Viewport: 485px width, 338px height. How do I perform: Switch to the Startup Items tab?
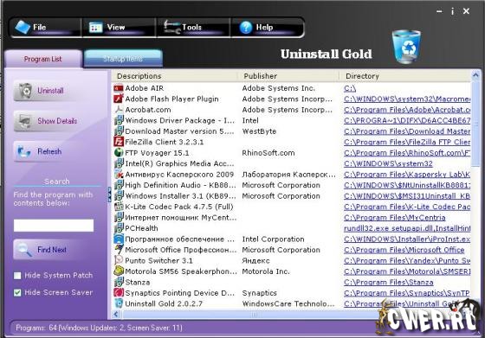click(123, 58)
